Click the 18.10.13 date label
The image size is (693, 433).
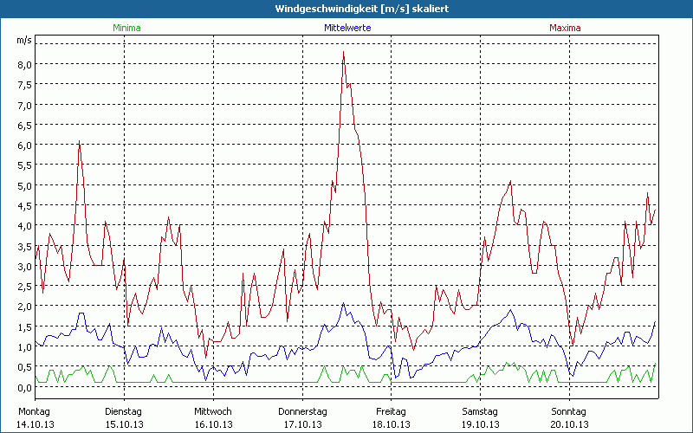pyautogui.click(x=391, y=424)
